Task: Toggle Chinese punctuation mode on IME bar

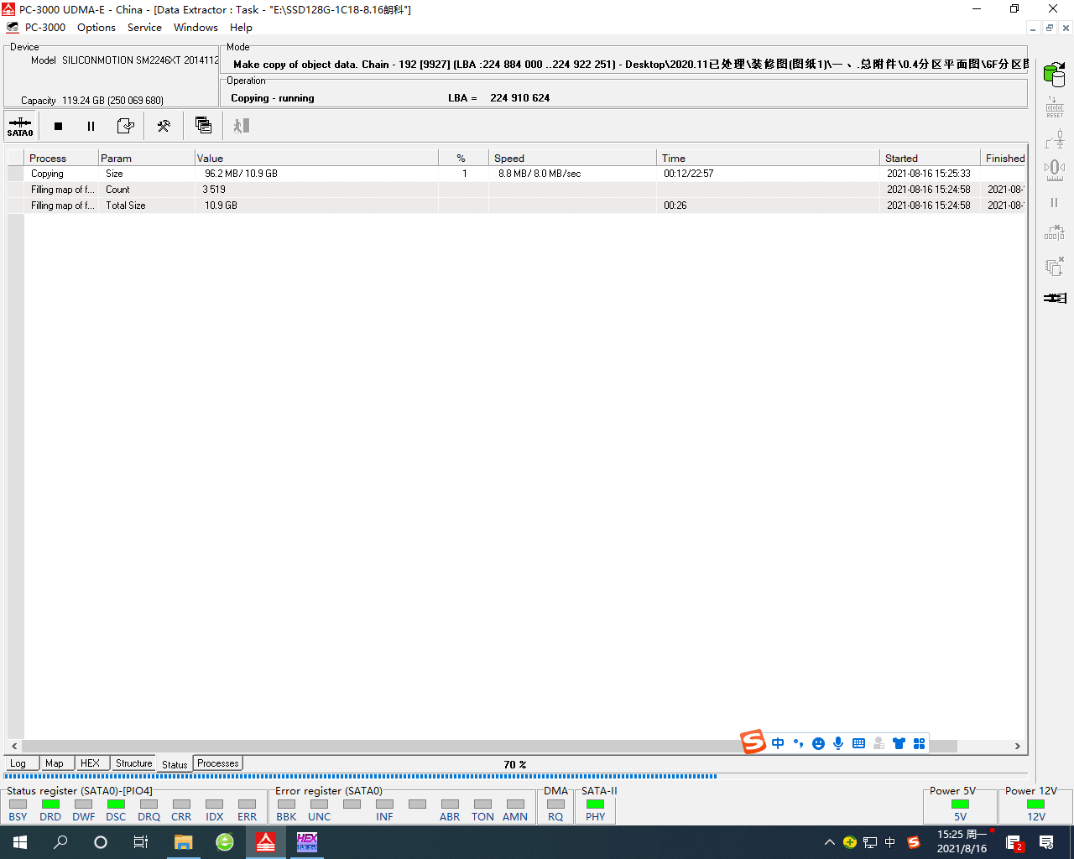Action: tap(798, 743)
